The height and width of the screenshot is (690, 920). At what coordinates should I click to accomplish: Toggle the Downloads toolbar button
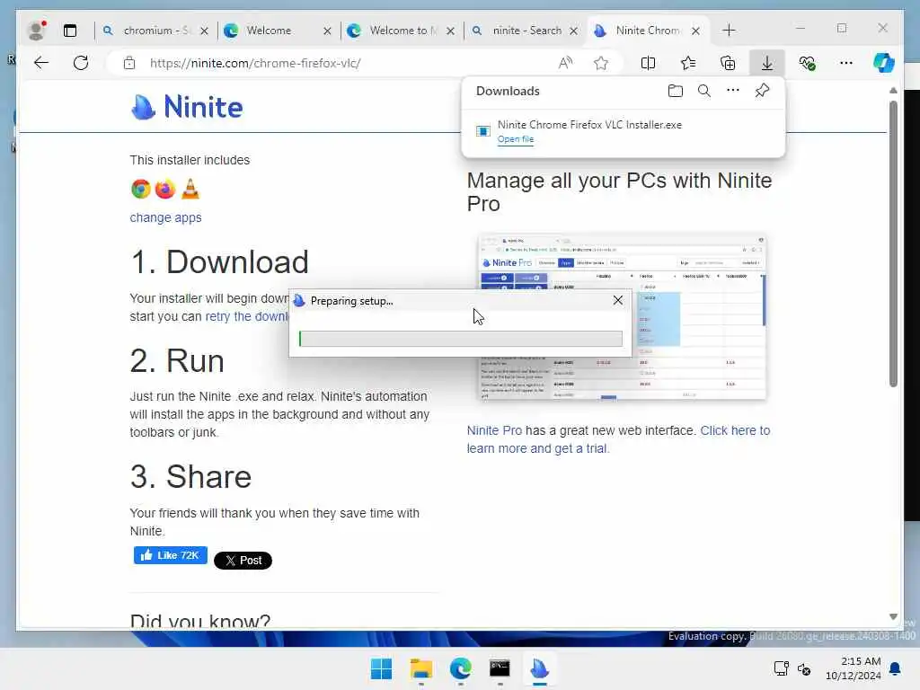pos(767,63)
